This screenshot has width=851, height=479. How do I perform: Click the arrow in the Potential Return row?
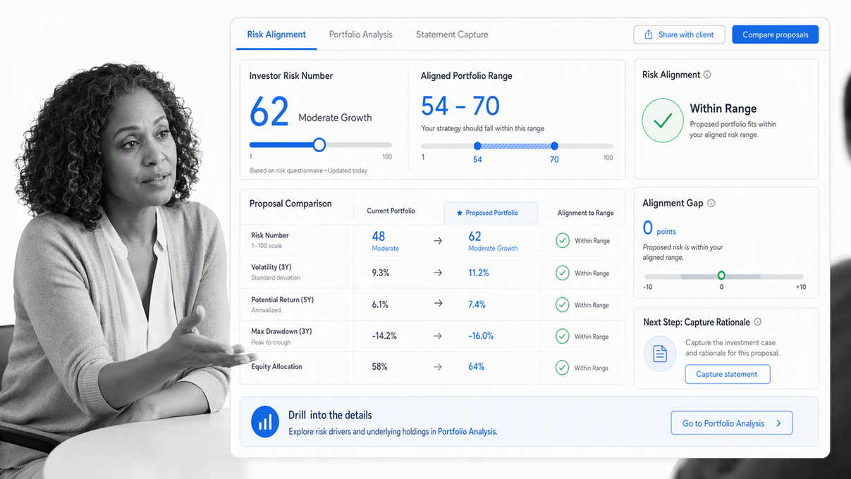tap(438, 304)
